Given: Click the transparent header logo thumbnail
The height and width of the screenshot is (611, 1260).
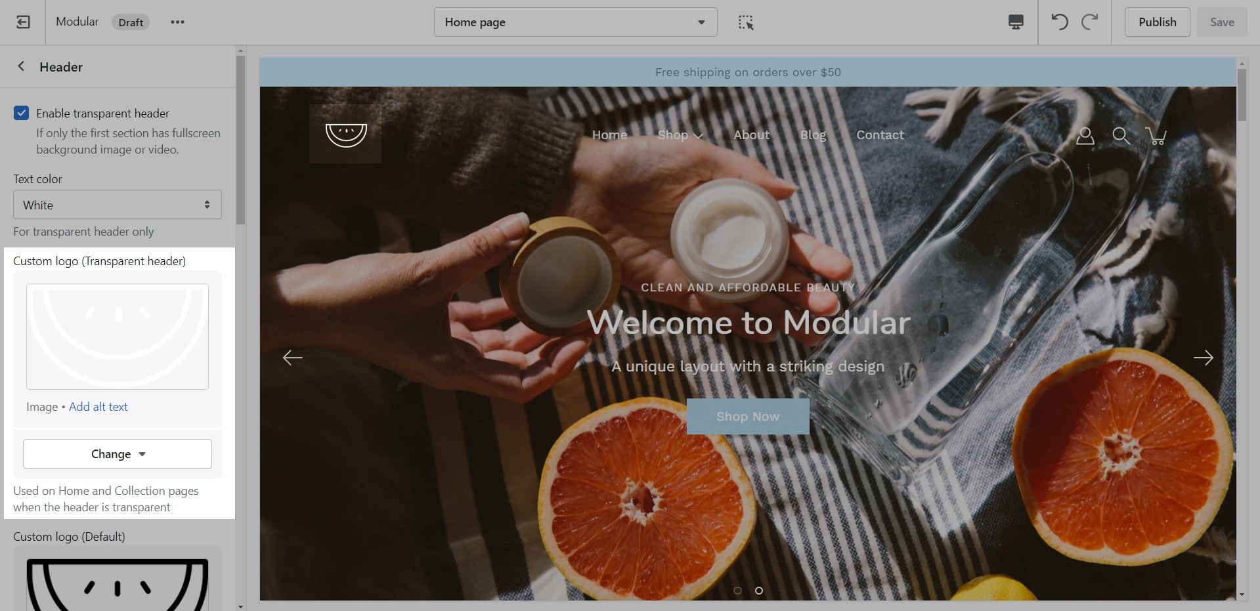Looking at the screenshot, I should click(x=118, y=337).
